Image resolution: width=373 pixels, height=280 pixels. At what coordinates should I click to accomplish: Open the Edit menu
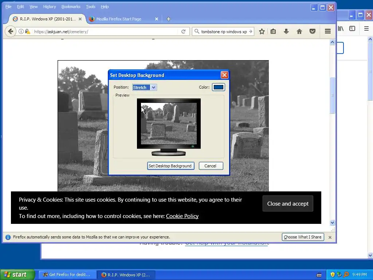[20, 7]
